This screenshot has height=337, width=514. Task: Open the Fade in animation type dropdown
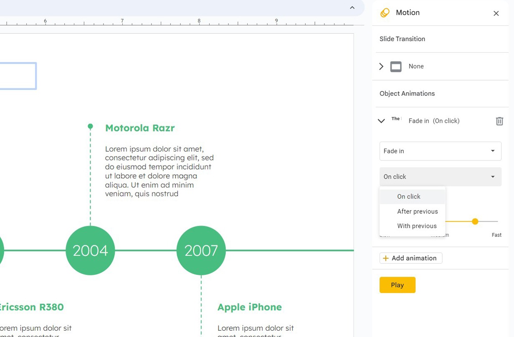[440, 151]
